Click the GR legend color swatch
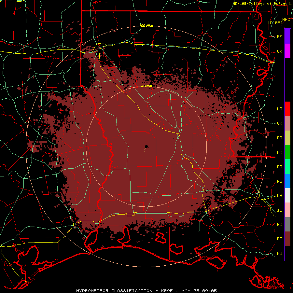Viewport: 293px width, 293px height. pos(287,123)
